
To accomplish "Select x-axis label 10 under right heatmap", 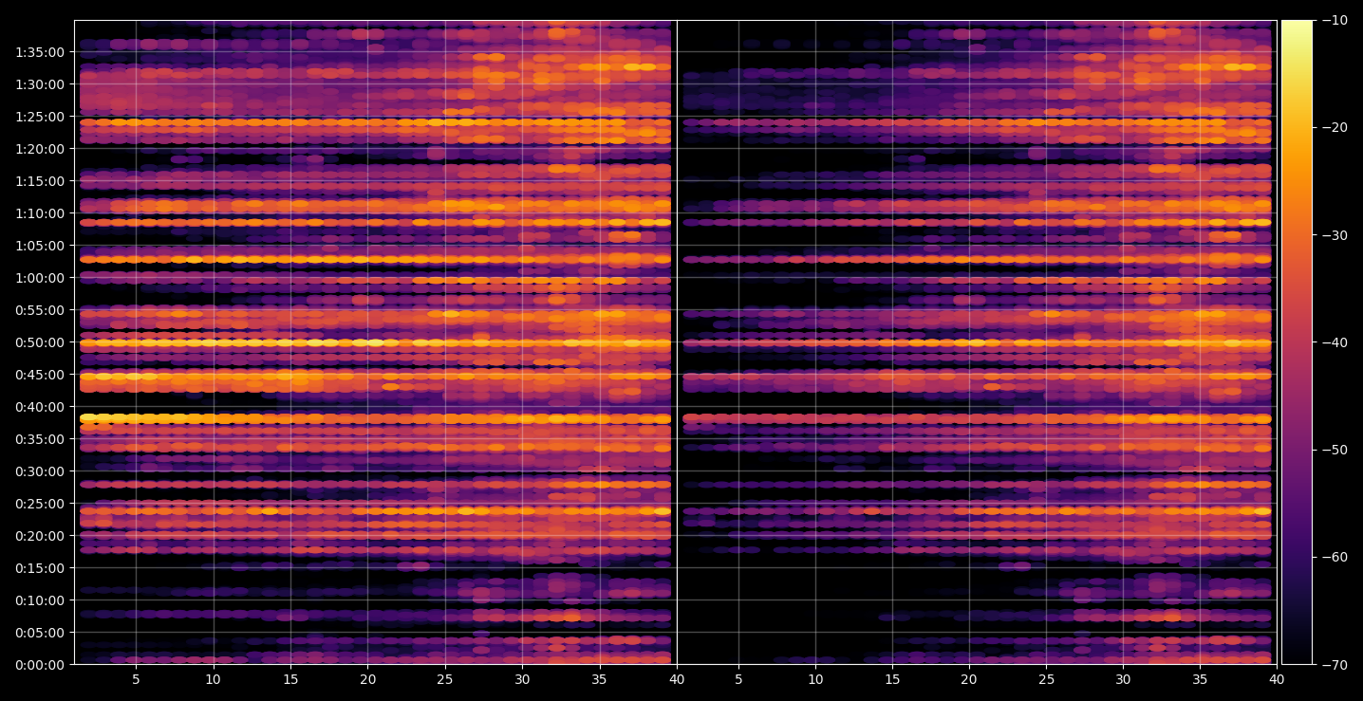I will [815, 679].
